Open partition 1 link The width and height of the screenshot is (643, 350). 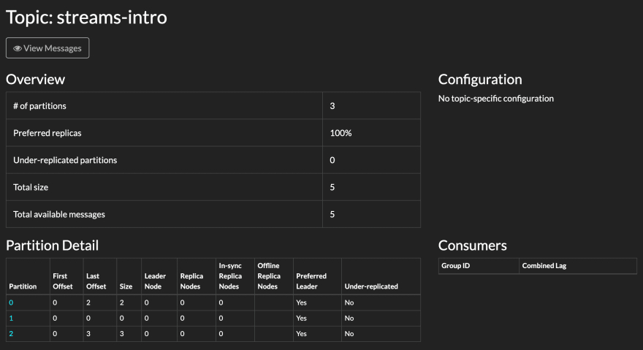click(x=11, y=318)
